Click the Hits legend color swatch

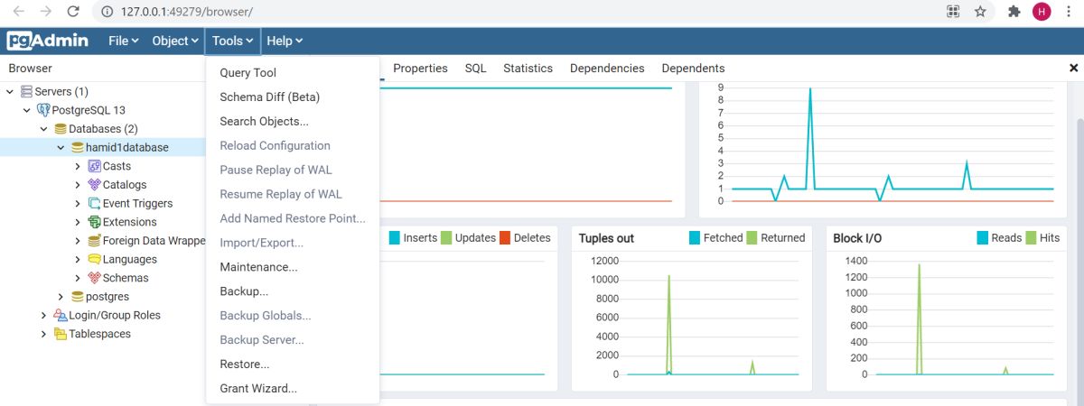coord(1030,238)
